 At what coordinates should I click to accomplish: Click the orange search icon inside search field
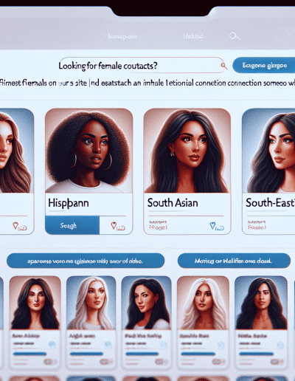[223, 66]
